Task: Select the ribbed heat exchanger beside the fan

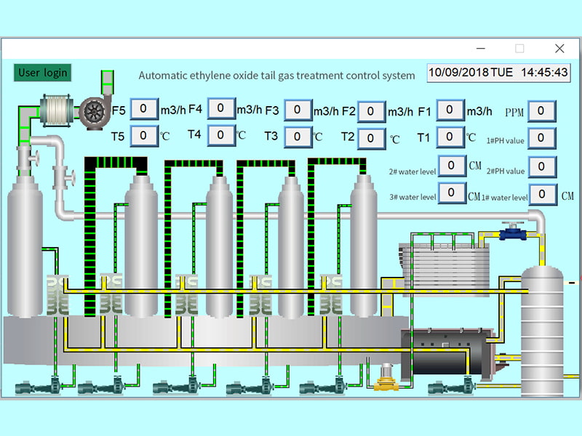Action: [x=54, y=109]
